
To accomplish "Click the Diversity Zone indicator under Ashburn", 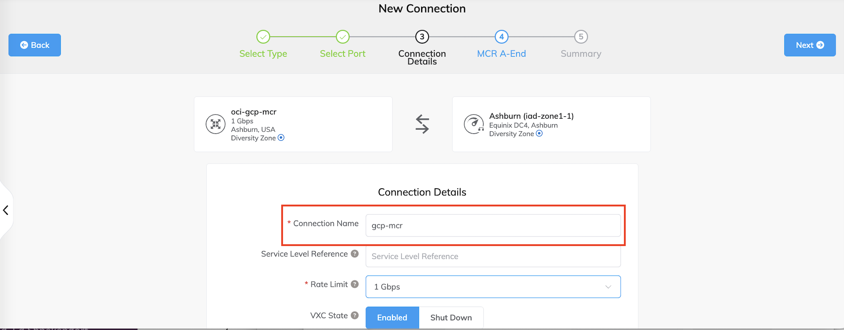I will 540,133.
